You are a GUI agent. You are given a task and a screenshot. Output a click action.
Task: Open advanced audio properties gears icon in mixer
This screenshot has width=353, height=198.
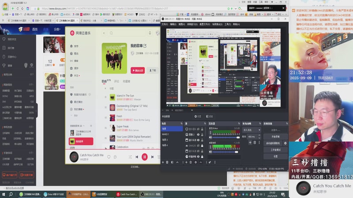210,162
